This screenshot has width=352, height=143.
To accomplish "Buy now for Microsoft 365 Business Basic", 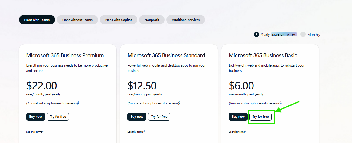I will (238, 117).
